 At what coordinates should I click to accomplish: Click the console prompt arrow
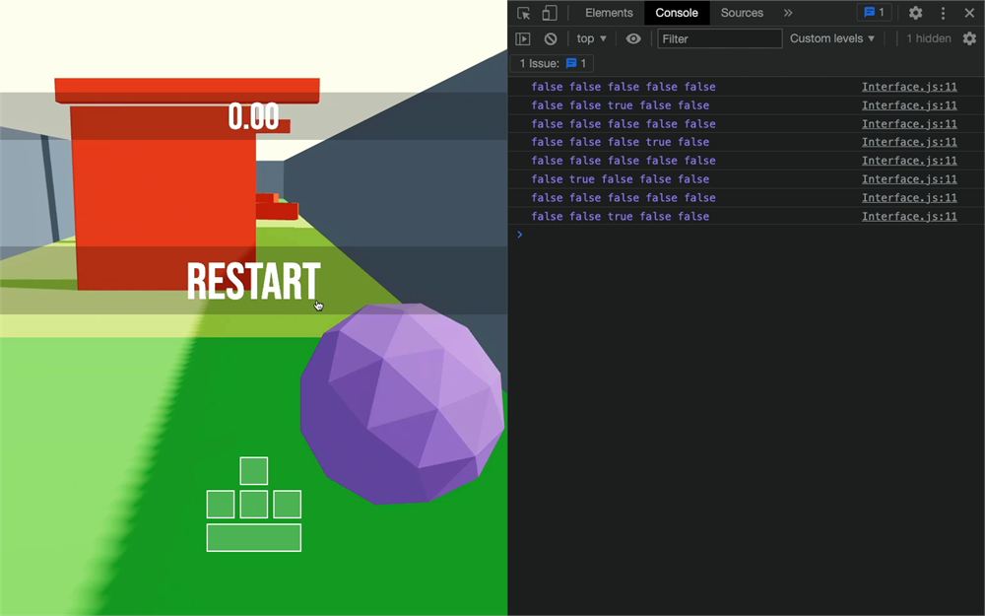pos(519,234)
